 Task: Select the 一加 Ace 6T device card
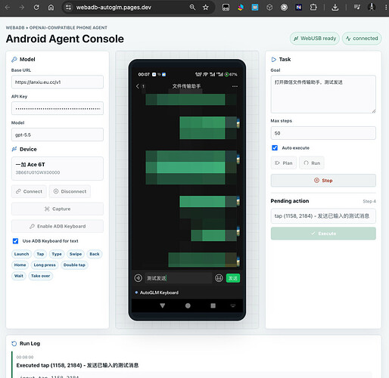point(58,169)
